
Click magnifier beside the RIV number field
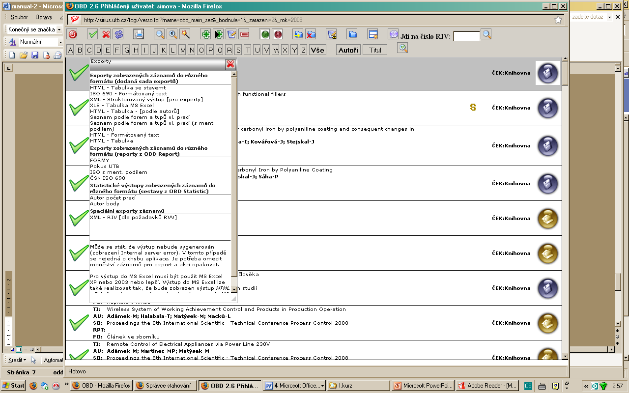486,34
